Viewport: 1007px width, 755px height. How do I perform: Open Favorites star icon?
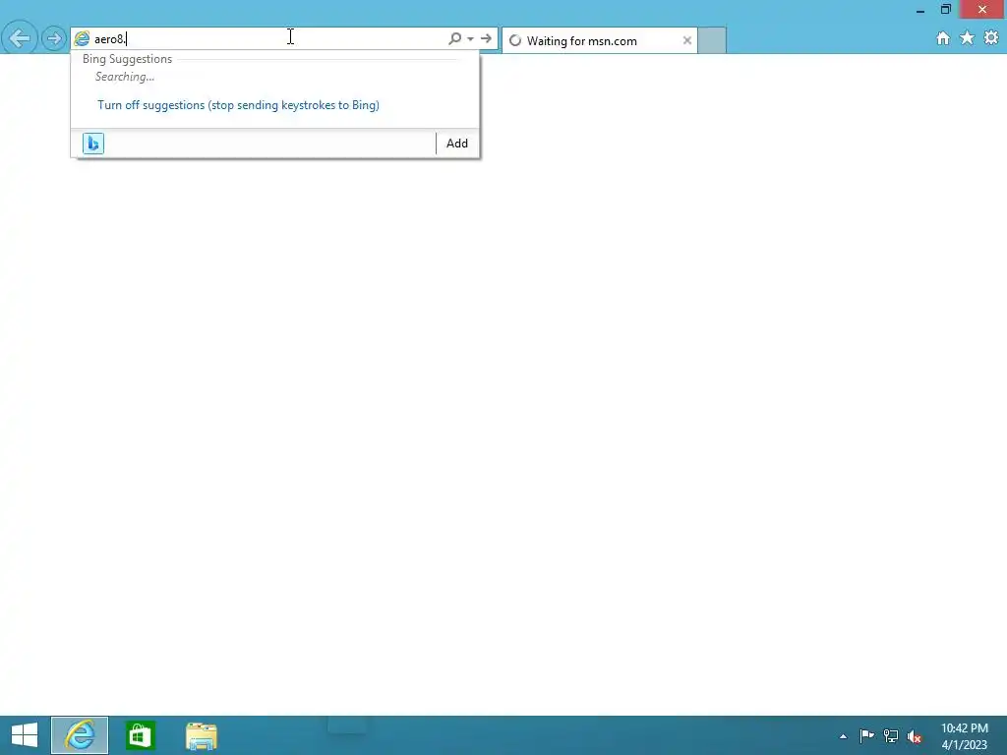968,38
